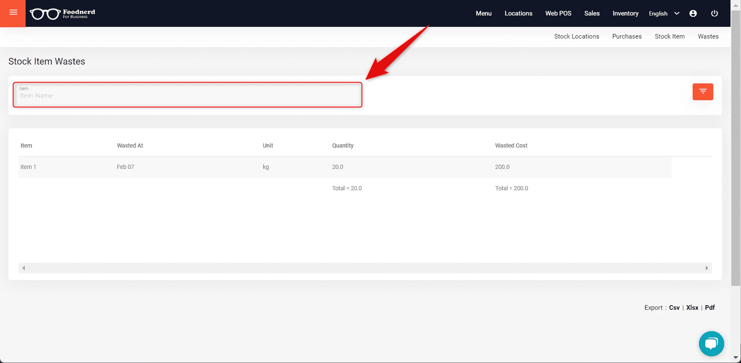Open the Inventory navigation item

[x=625, y=13]
